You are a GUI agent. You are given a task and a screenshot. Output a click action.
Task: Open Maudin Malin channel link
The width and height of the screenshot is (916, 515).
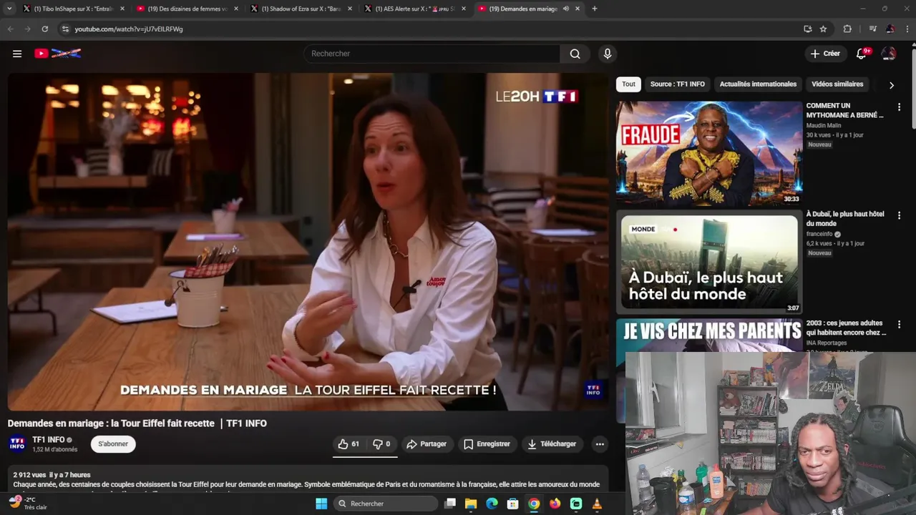click(824, 125)
